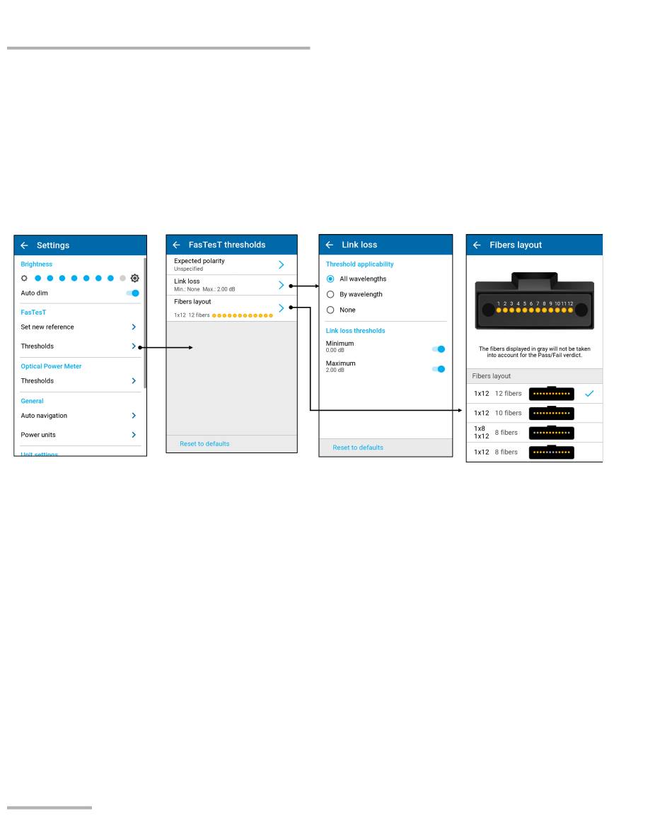Select None threshold applicability
The width and height of the screenshot is (672, 835).
[330, 310]
